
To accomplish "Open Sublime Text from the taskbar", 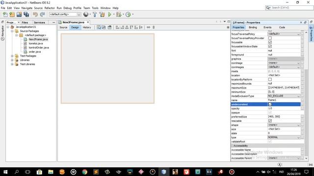I will click(96, 172).
